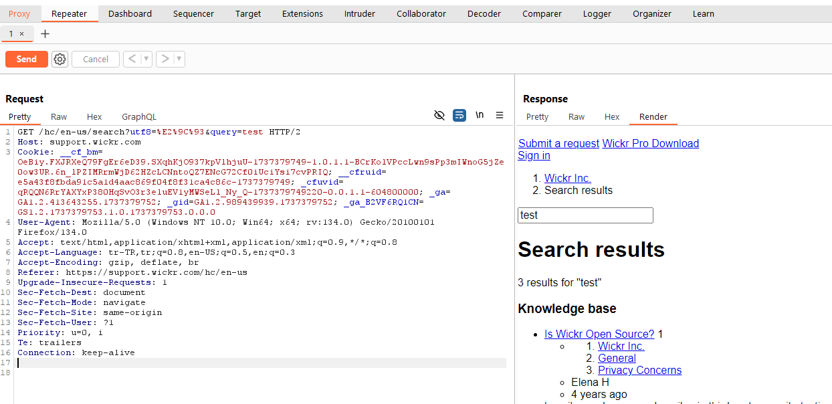Switch Response view to Hex
The width and height of the screenshot is (832, 404).
point(612,116)
